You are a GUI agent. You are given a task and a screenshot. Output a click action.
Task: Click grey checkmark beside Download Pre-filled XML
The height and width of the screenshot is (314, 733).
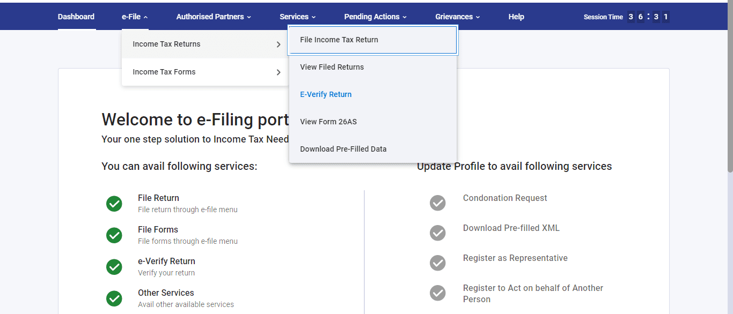tap(438, 233)
